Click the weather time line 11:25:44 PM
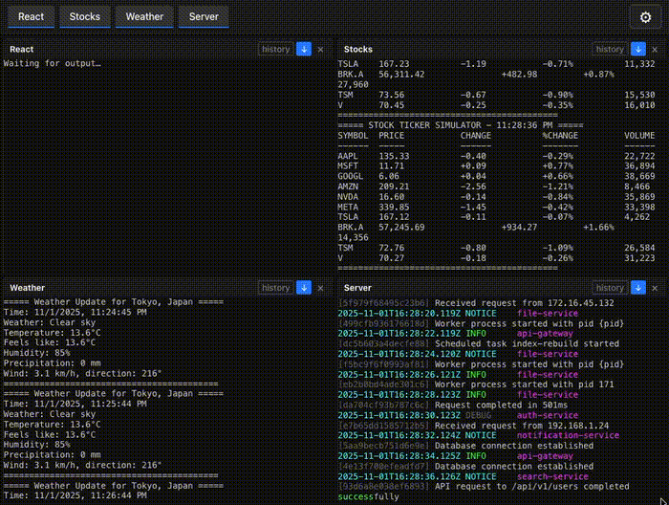 [x=76, y=404]
